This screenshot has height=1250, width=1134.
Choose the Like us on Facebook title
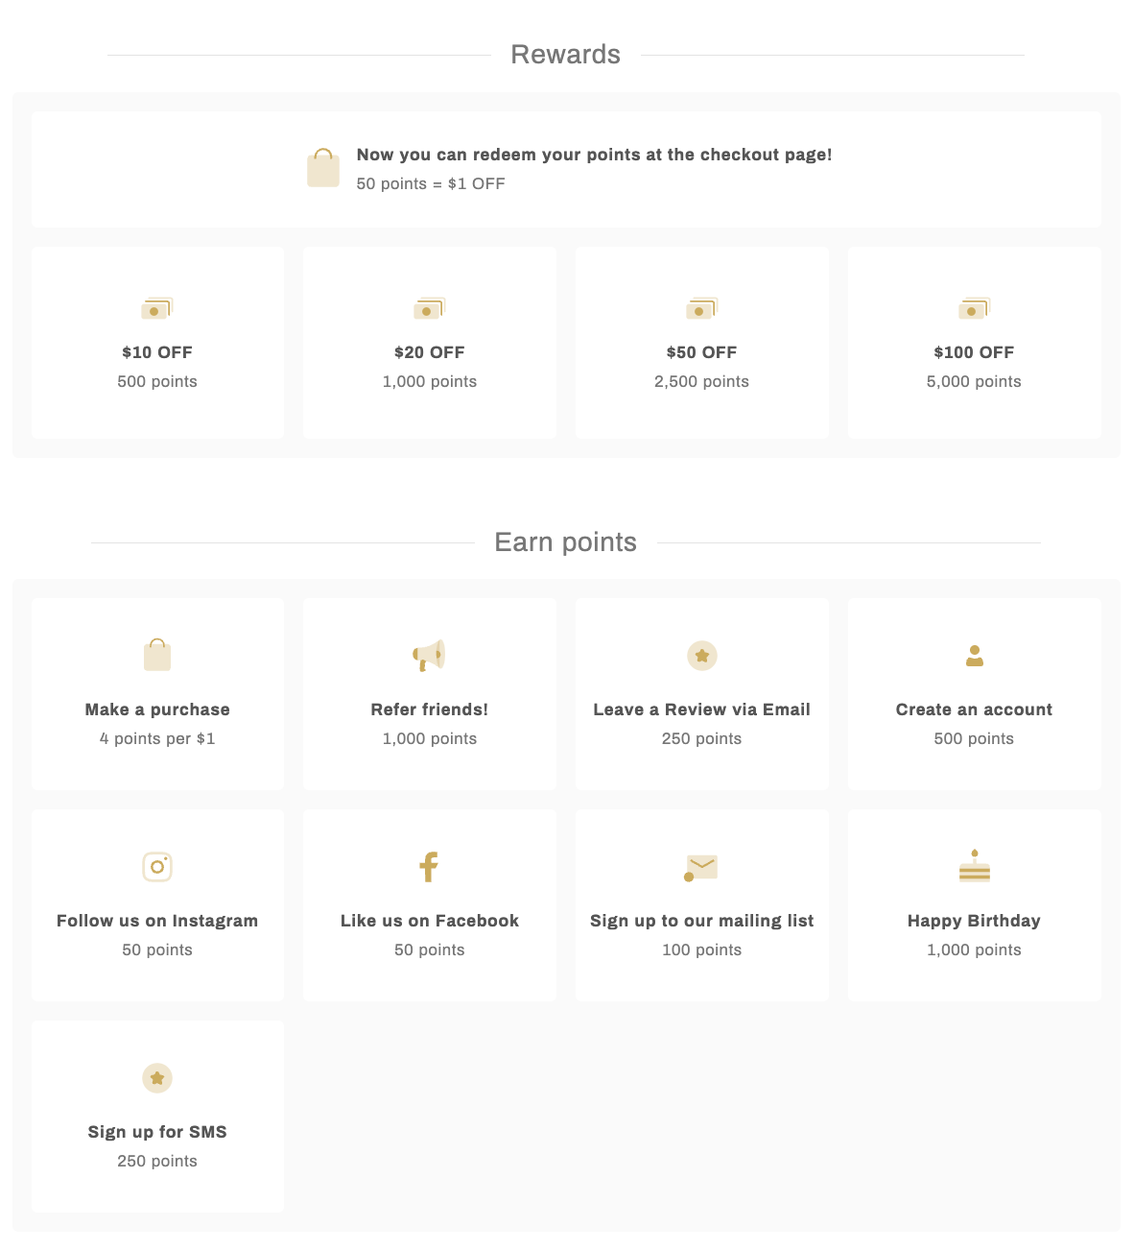pyautogui.click(x=430, y=921)
